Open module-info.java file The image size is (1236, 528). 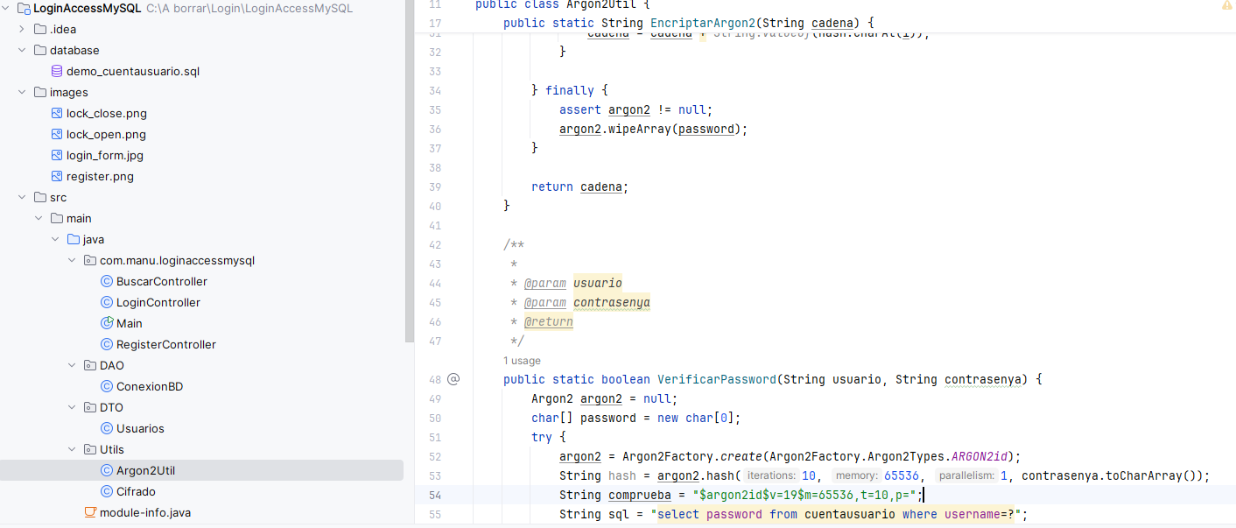145,512
